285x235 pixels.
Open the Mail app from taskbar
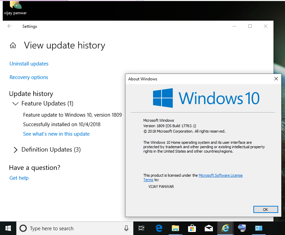tap(209, 228)
